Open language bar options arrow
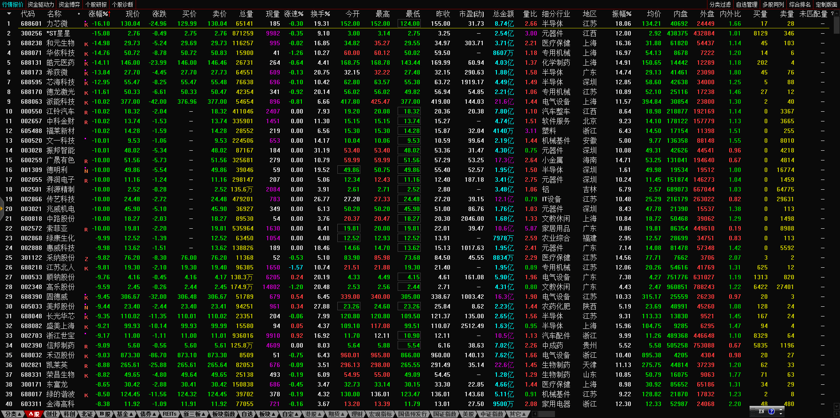This screenshot has height=418, width=840. pyautogui.click(x=781, y=414)
